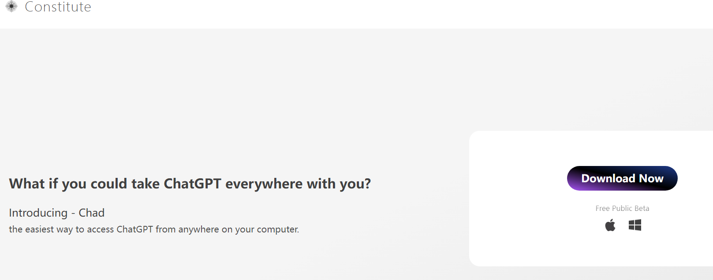Click the Free Public Beta label

(622, 208)
